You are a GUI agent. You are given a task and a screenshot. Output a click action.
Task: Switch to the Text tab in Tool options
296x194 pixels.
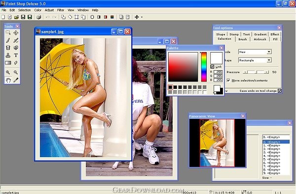point(246,34)
